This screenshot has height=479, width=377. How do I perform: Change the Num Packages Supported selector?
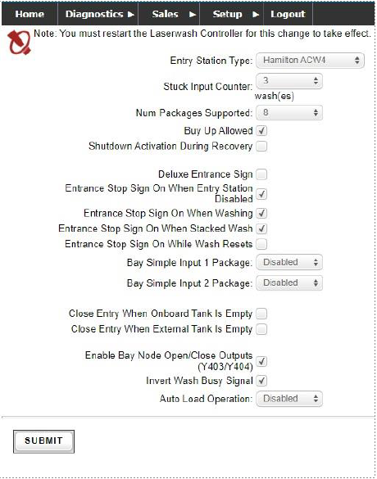point(289,113)
